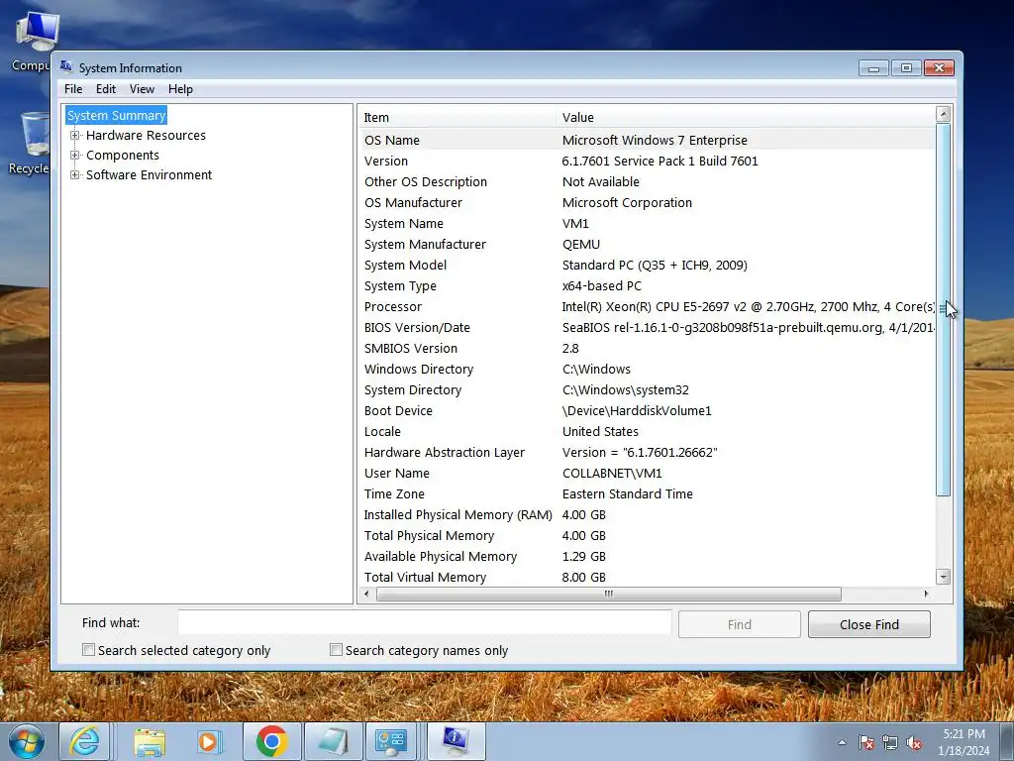Click the System Information title bar icon
The image size is (1014, 761).
pos(66,66)
